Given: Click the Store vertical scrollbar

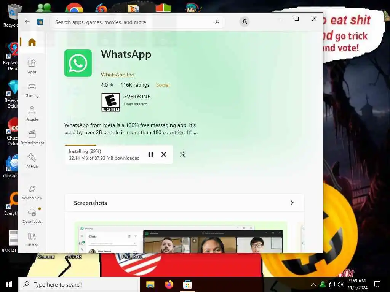Looking at the screenshot, I should pyautogui.click(x=321, y=58).
